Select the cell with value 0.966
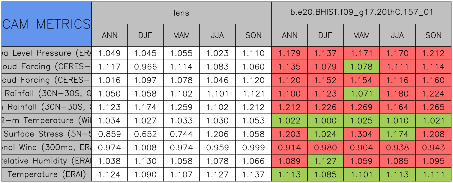Image resolution: width=453 pixels, height=183 pixels. coord(145,67)
